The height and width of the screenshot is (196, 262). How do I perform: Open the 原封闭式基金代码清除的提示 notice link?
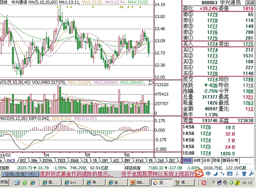pyautogui.click(x=76, y=174)
